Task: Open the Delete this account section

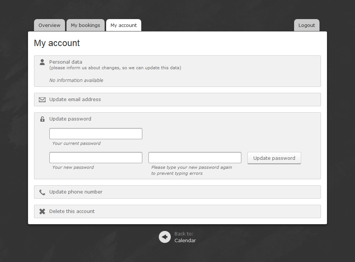Action: pos(72,211)
